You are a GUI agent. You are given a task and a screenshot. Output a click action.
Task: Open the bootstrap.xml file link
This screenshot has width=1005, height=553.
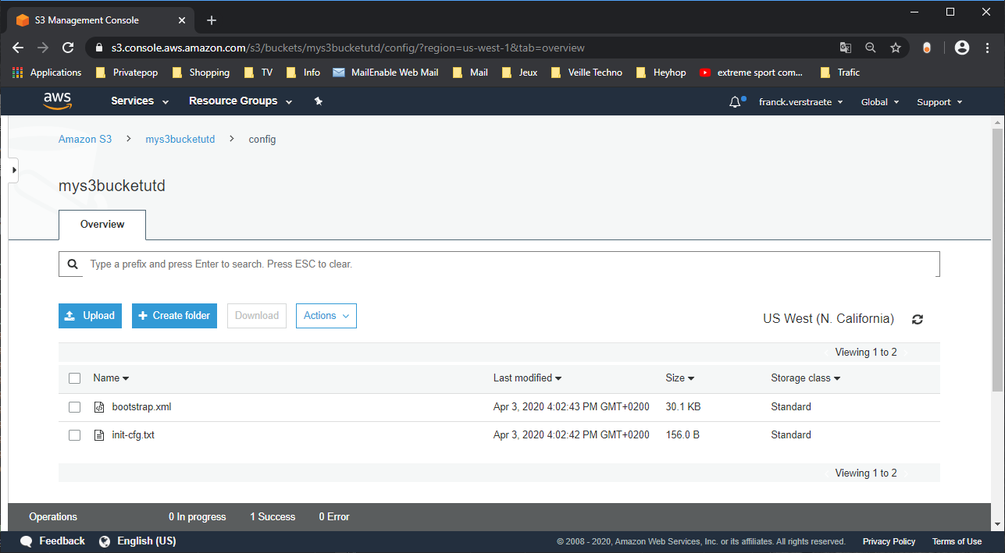(141, 407)
